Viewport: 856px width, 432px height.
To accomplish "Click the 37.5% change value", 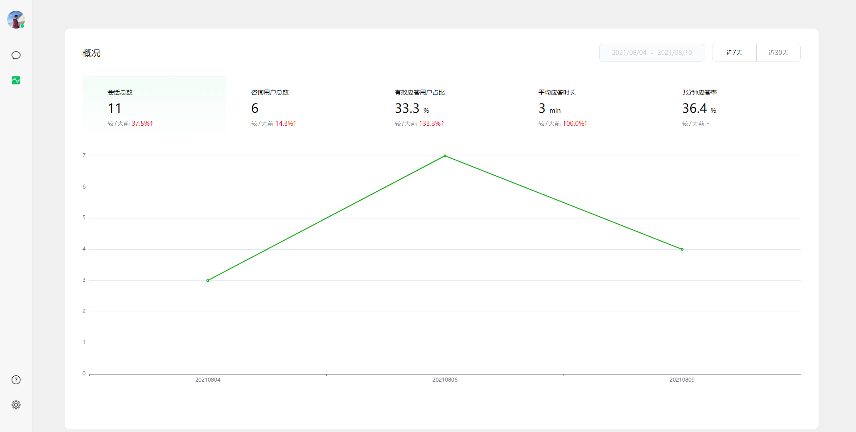I will [x=142, y=123].
